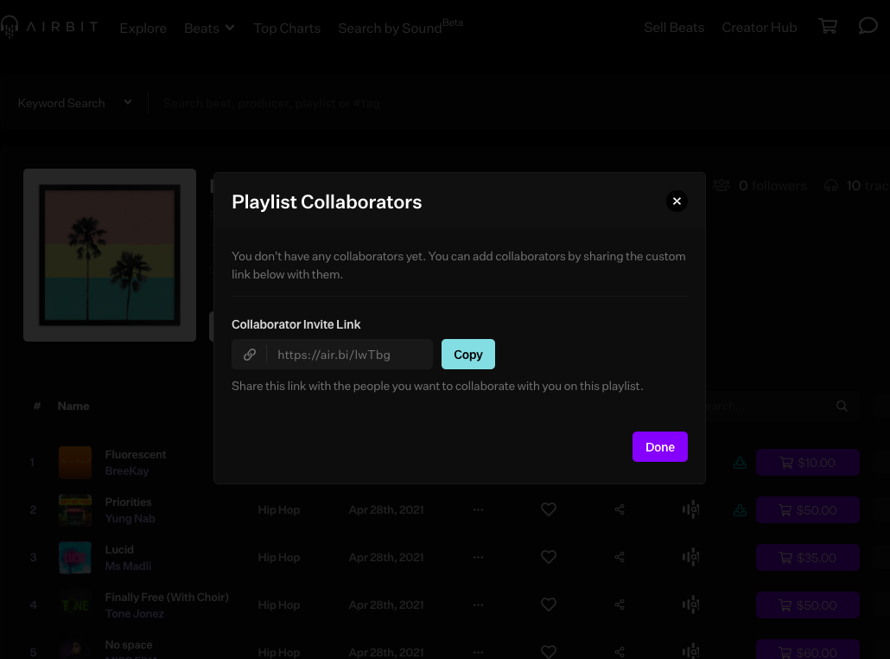Download the Priorities beat

740,510
